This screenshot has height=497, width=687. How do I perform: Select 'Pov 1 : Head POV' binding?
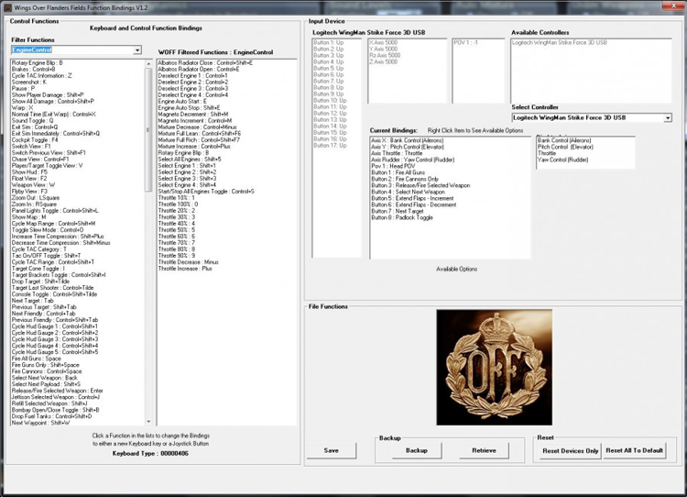tap(393, 166)
